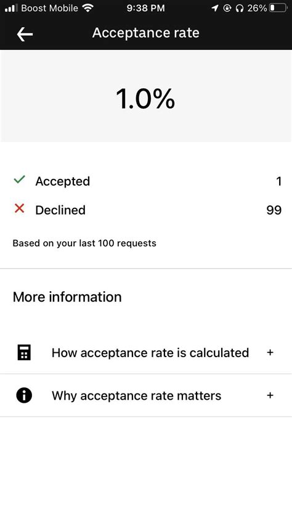
Task: Tap the cellular signal bars icon
Action: (x=11, y=8)
